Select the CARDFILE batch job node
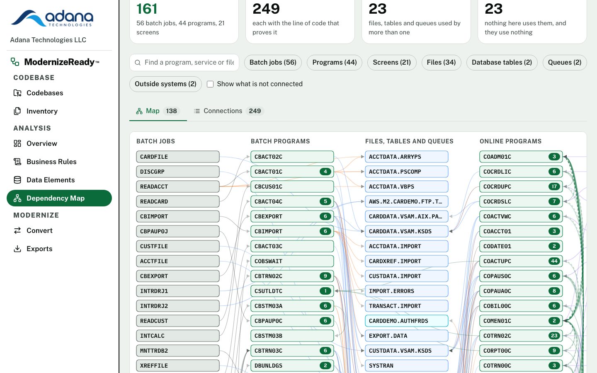This screenshot has width=597, height=373. (x=178, y=157)
